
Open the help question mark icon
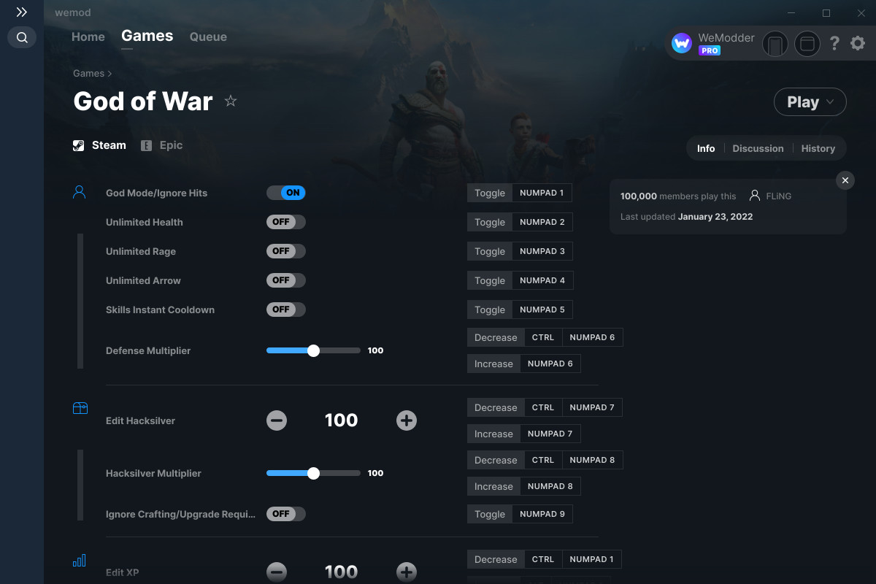click(834, 44)
